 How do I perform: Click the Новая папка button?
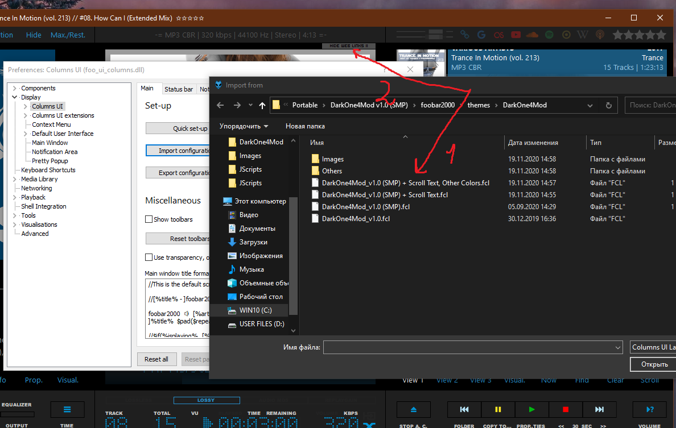coord(305,126)
